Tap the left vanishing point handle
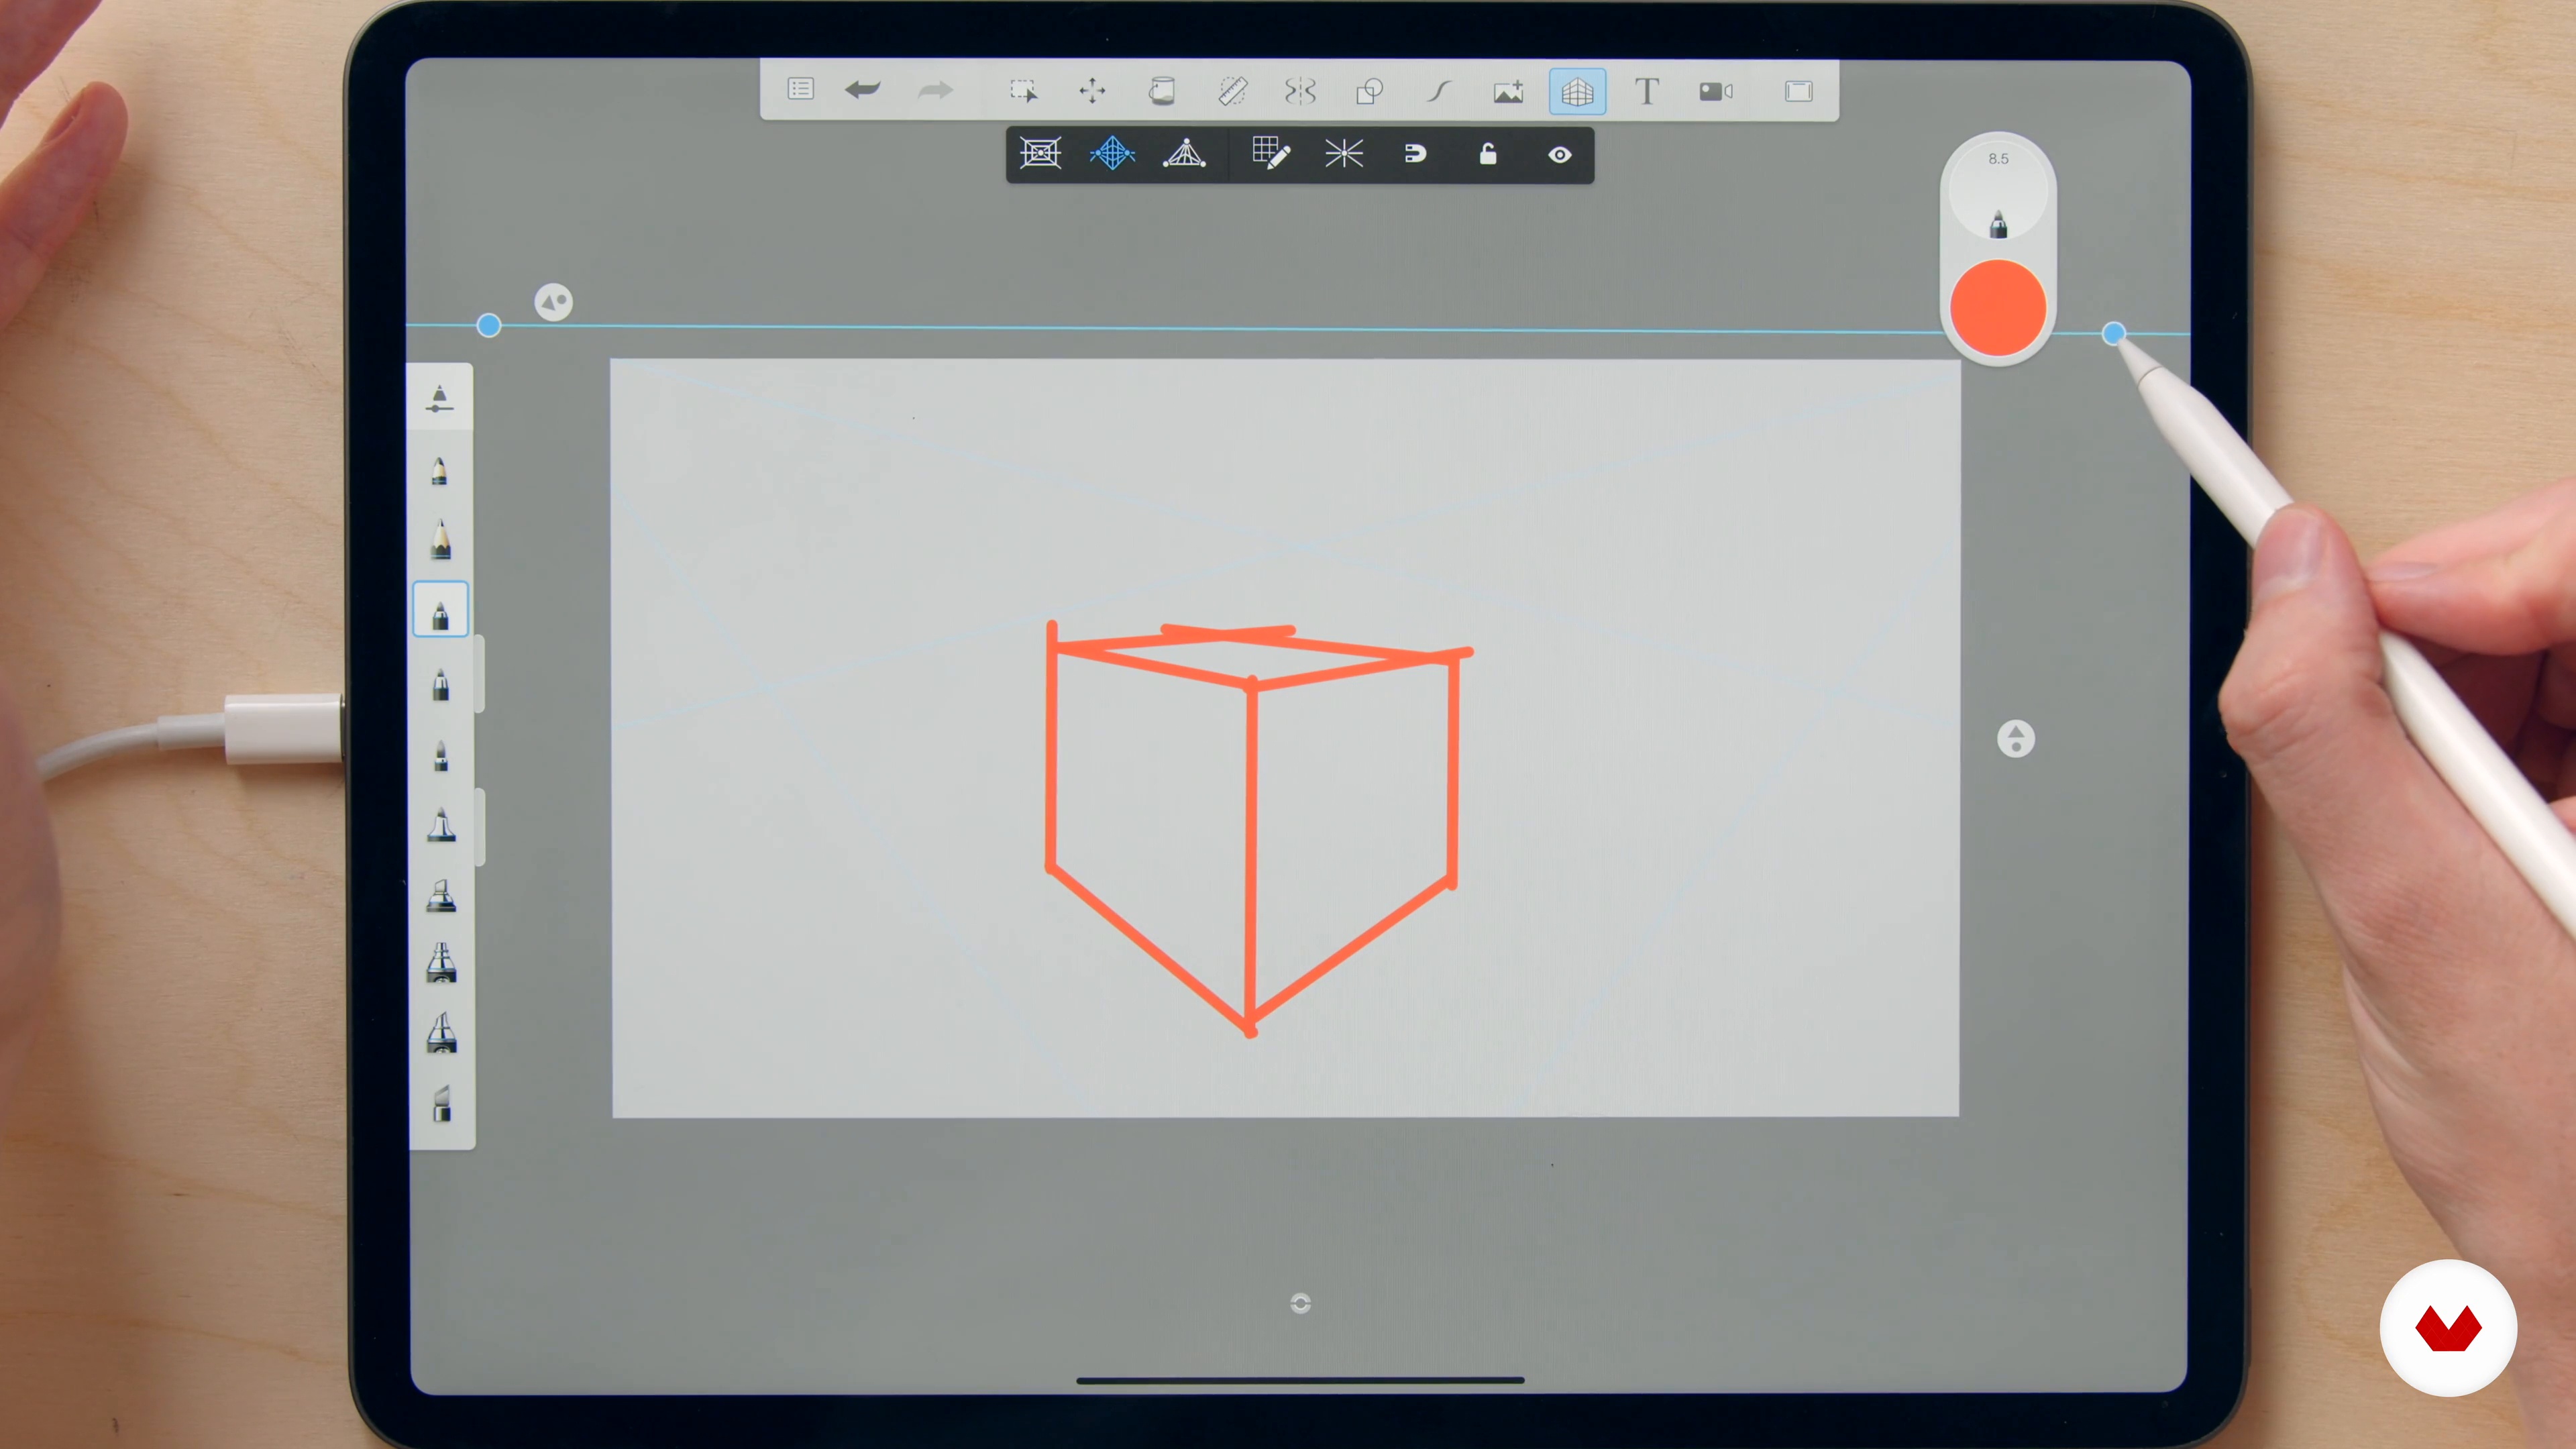The width and height of the screenshot is (2576, 1449). [488, 325]
